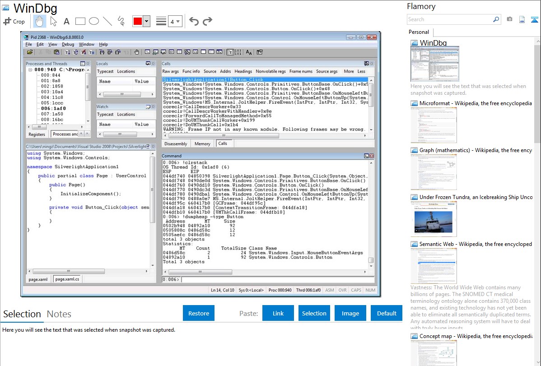Viewport: 541px width, 366px height.
Task: Open the Under Frozen Tundra snapshot thumbnail
Action: click(434, 219)
